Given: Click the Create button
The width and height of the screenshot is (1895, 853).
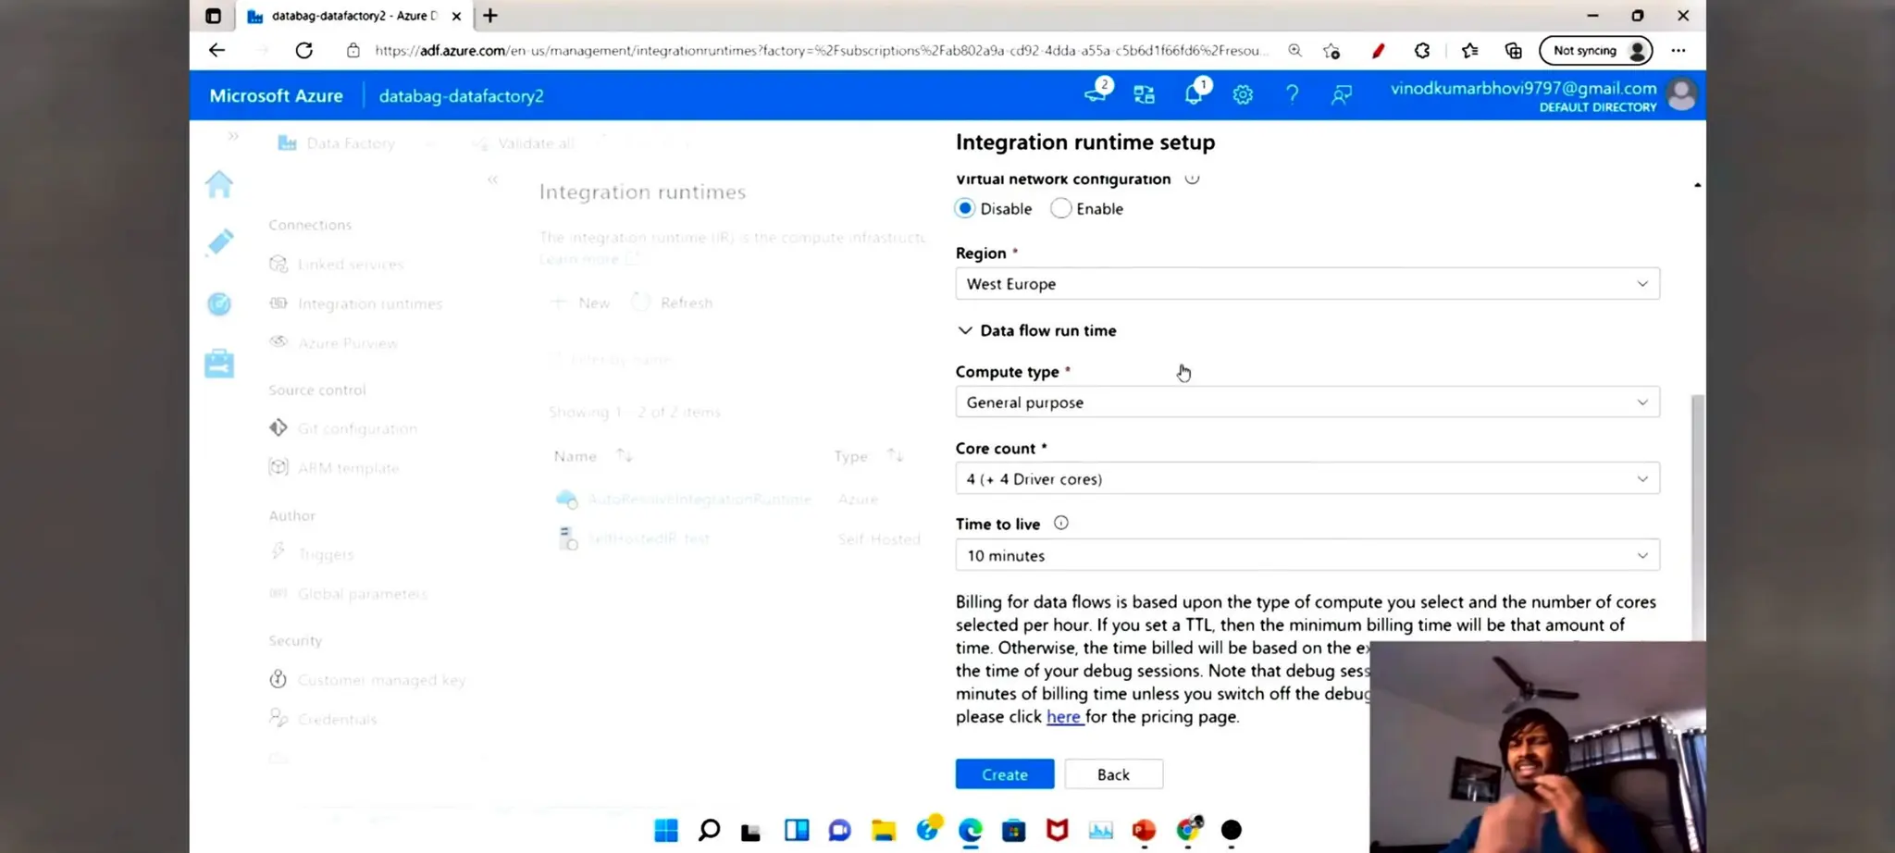Looking at the screenshot, I should point(1005,774).
